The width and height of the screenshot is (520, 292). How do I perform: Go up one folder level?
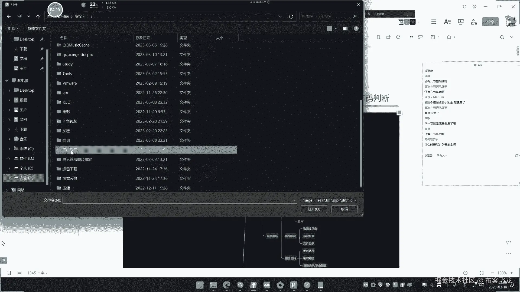tap(38, 16)
